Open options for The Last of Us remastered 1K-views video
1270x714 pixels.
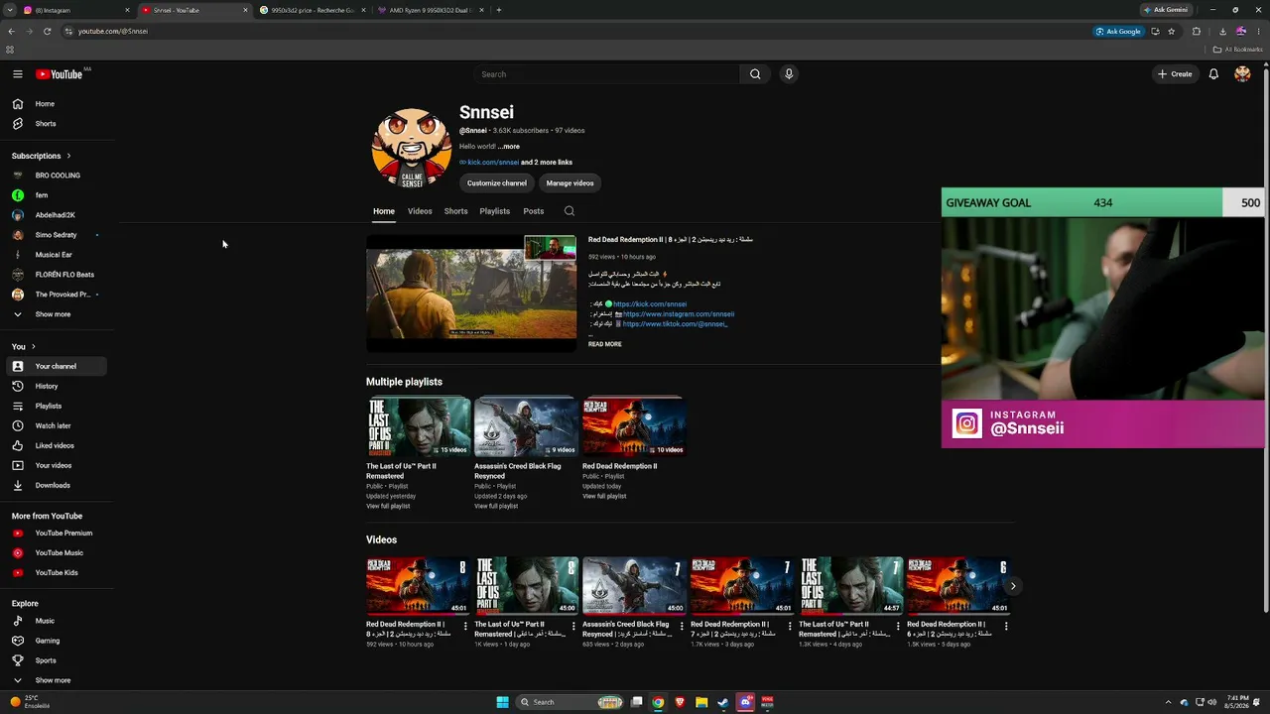pyautogui.click(x=573, y=626)
